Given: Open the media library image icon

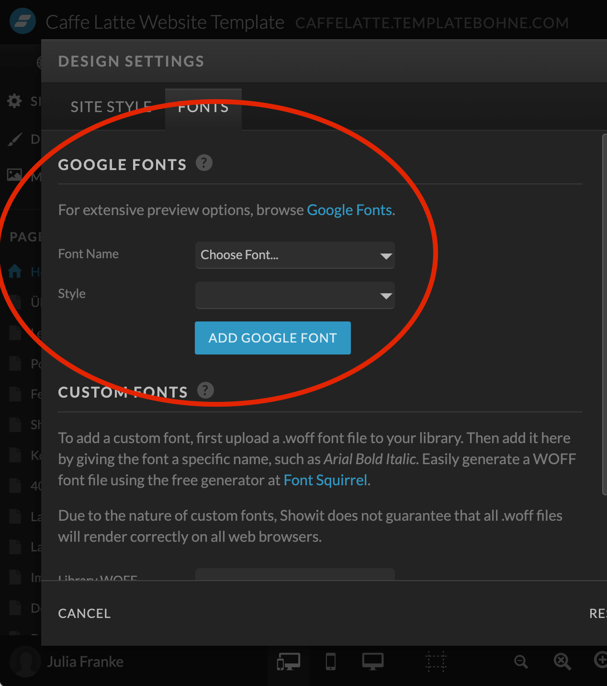Looking at the screenshot, I should point(14,175).
